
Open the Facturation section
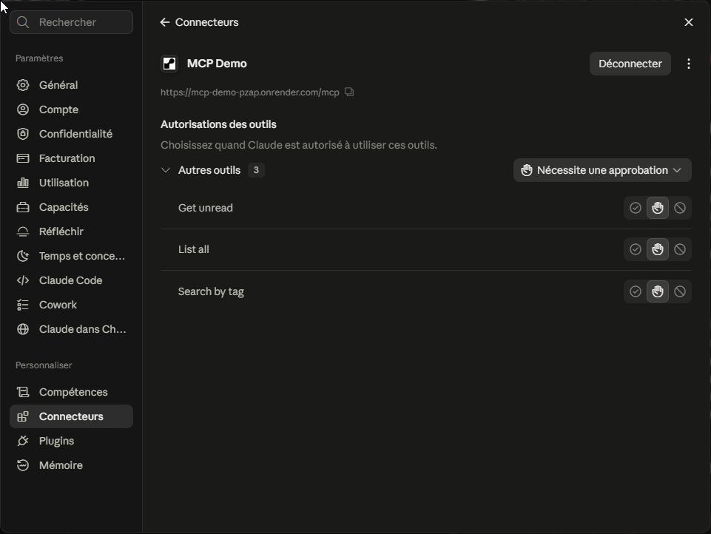(71, 158)
